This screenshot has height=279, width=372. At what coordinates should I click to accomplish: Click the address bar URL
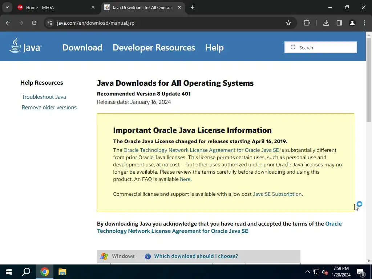point(96,23)
